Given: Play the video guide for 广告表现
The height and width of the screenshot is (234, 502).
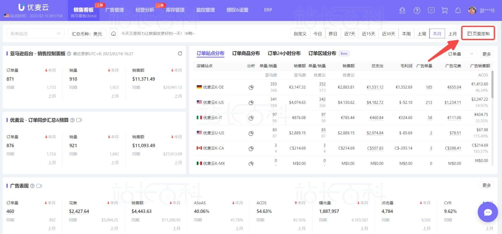Looking at the screenshot, I should tap(39, 186).
